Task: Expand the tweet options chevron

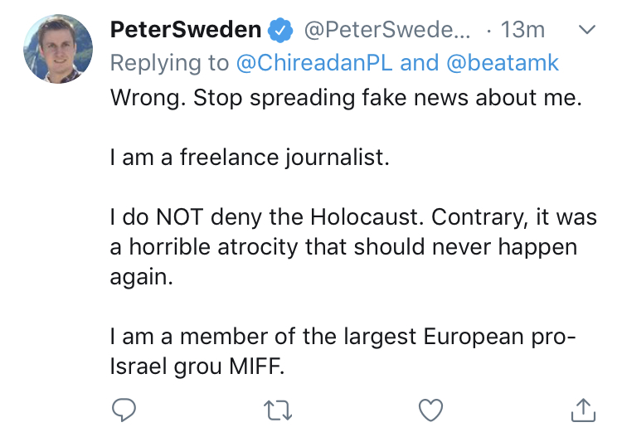Action: pyautogui.click(x=586, y=31)
